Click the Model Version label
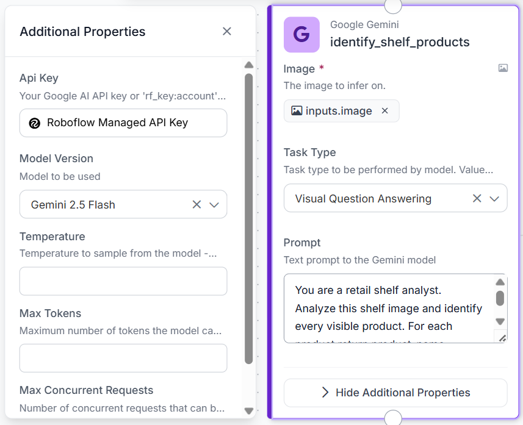 tap(56, 159)
